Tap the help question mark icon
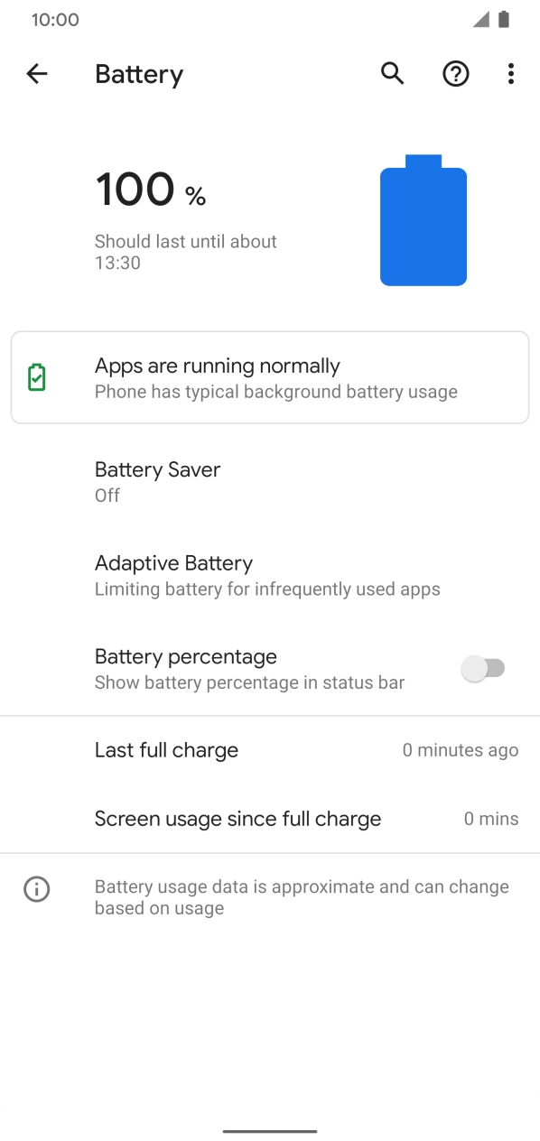The width and height of the screenshot is (540, 1141). coord(456,73)
